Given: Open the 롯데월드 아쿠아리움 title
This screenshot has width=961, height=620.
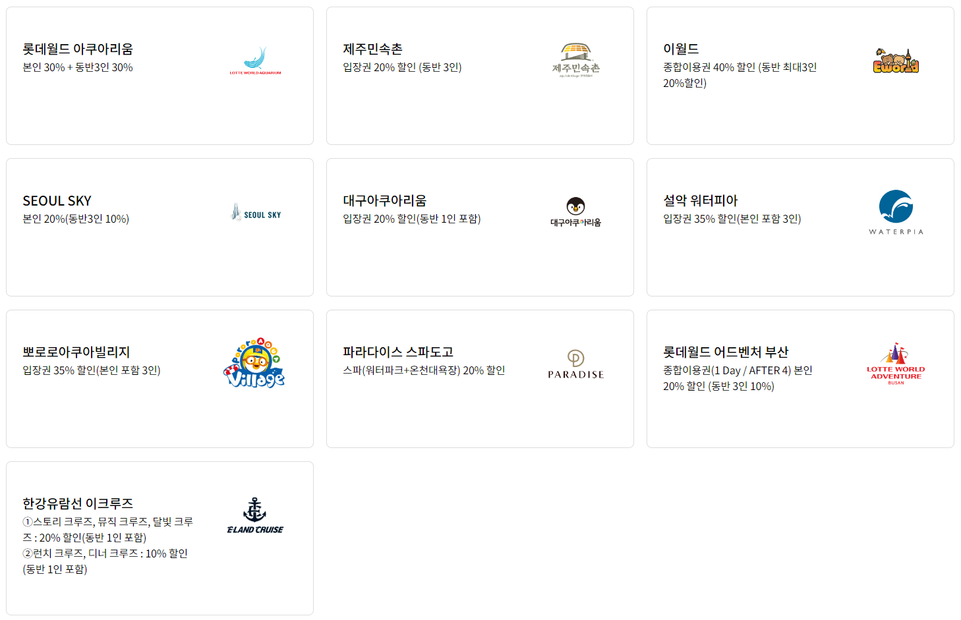Looking at the screenshot, I should click(78, 49).
